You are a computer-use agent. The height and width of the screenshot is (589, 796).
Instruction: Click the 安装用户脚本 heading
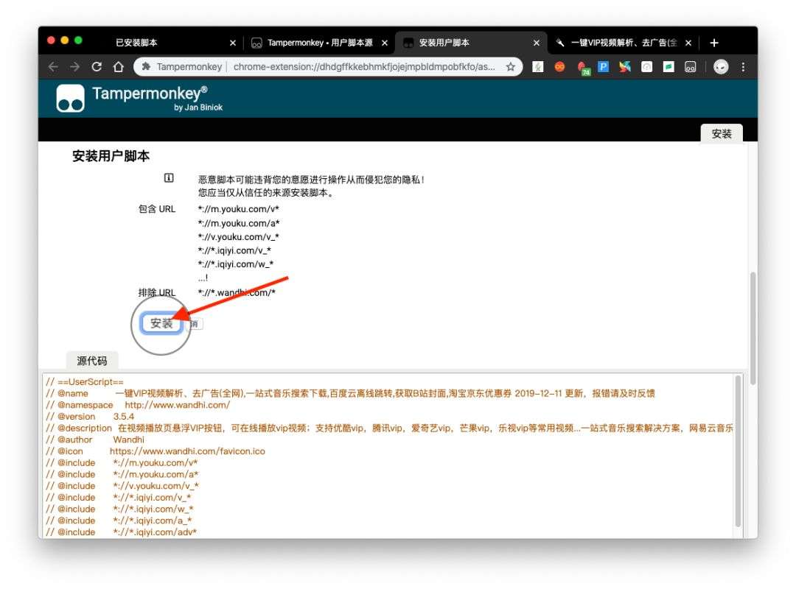coord(111,156)
